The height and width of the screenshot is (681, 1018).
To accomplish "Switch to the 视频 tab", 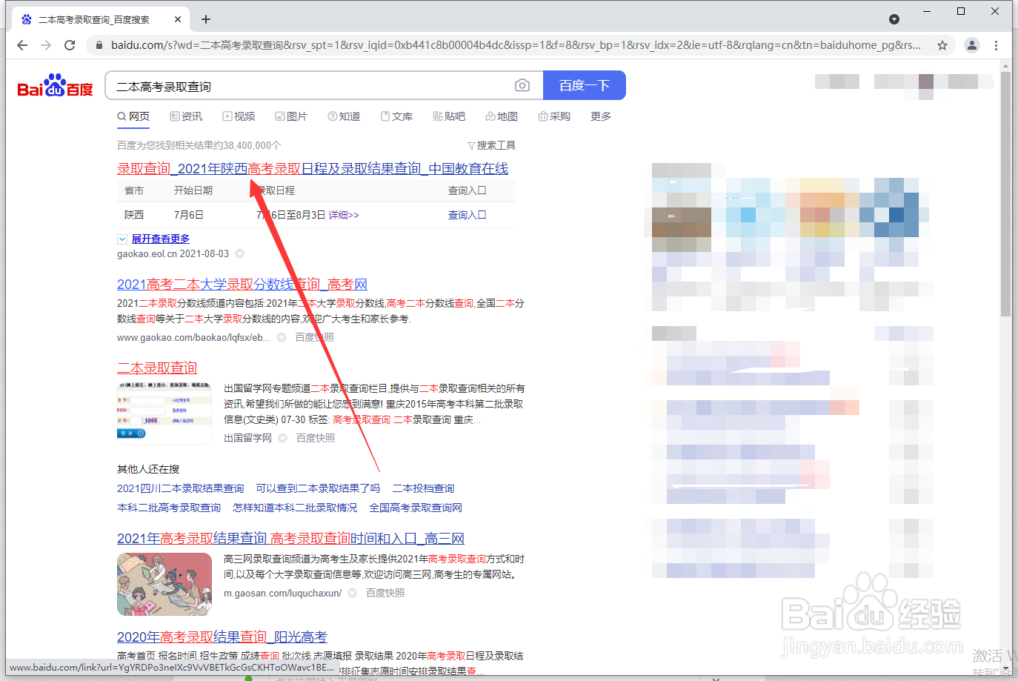I will [x=239, y=116].
